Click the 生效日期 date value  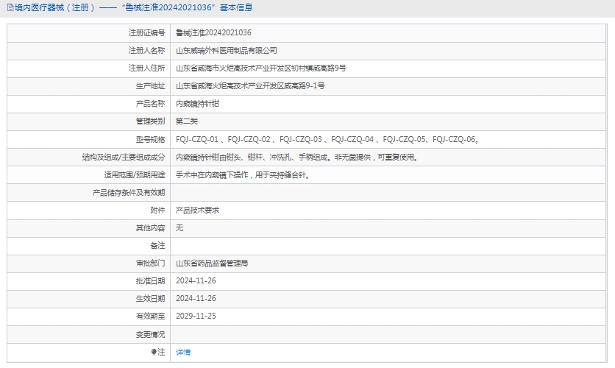click(x=196, y=298)
